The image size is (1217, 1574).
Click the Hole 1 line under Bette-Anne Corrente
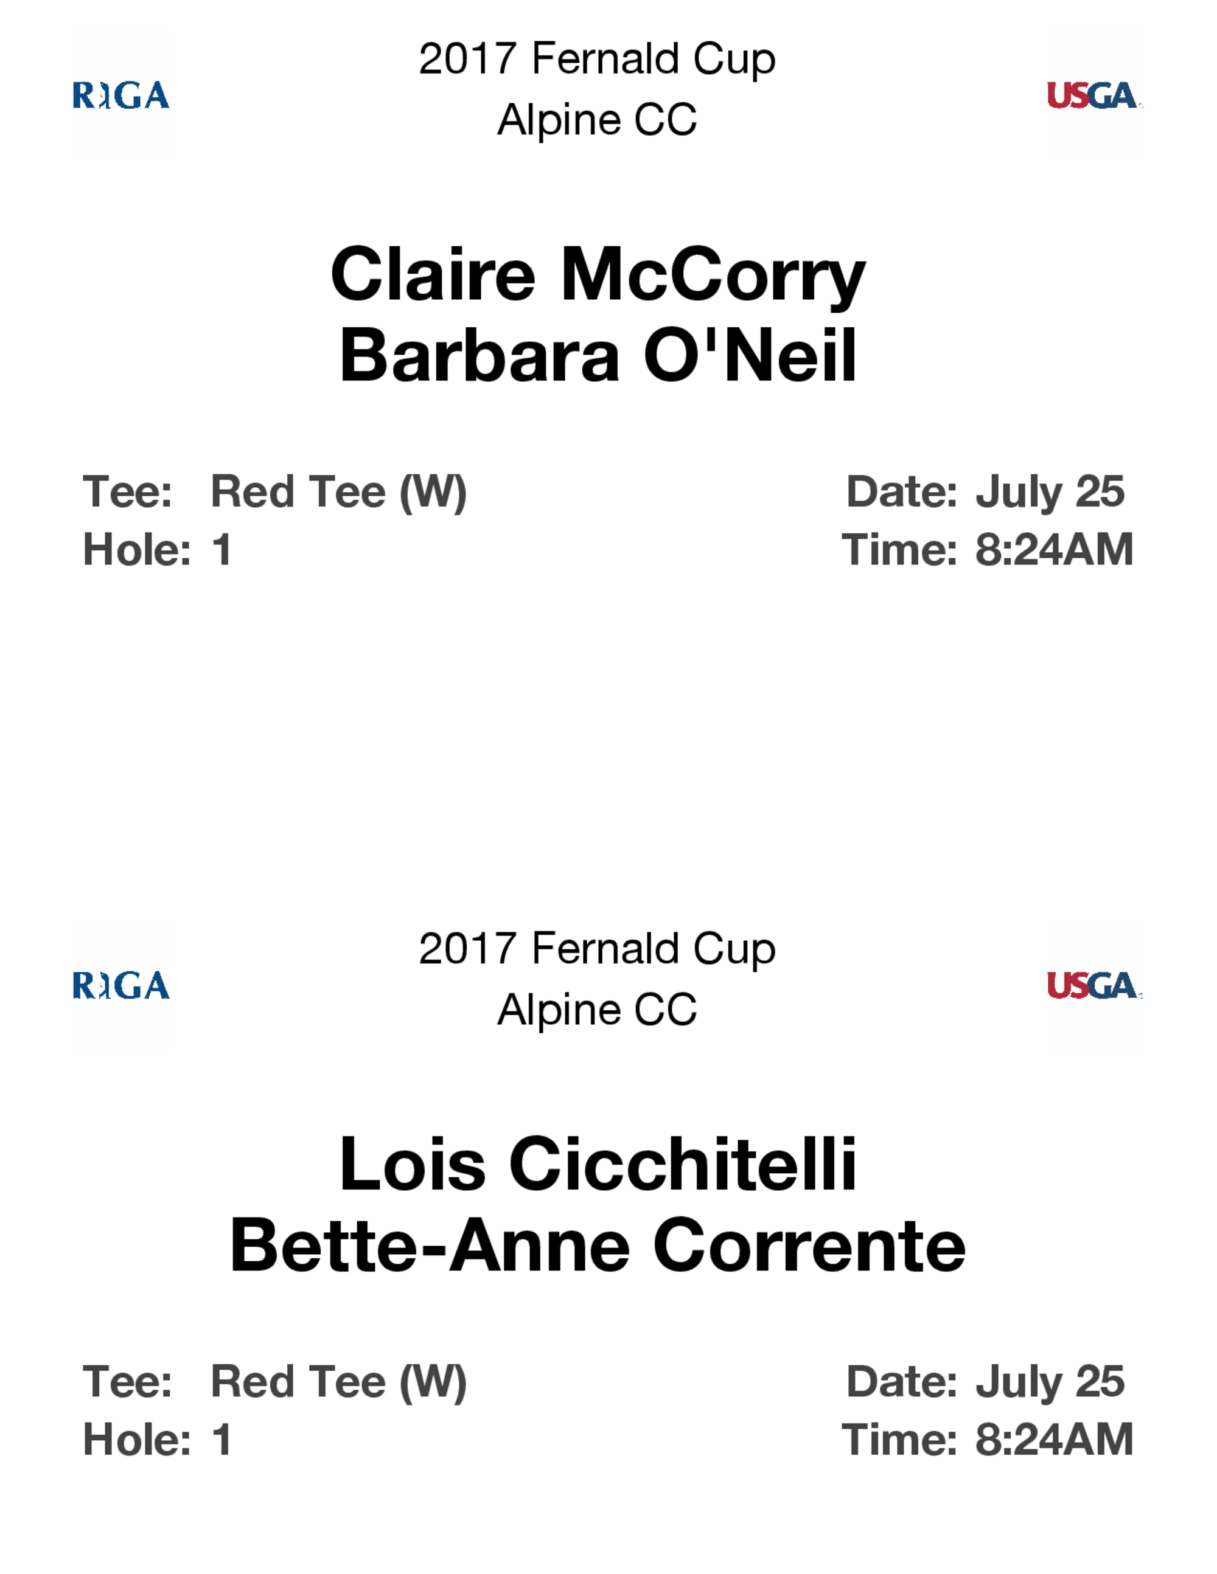(158, 1439)
